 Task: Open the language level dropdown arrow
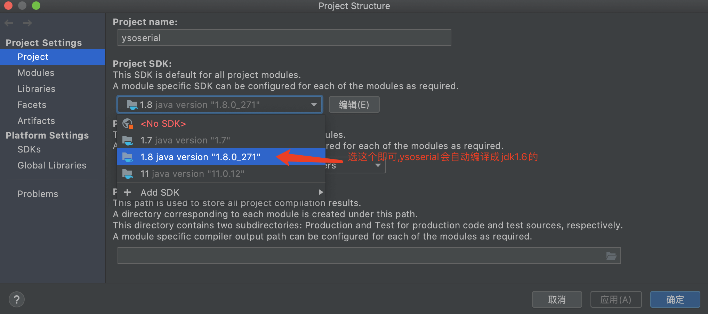378,165
